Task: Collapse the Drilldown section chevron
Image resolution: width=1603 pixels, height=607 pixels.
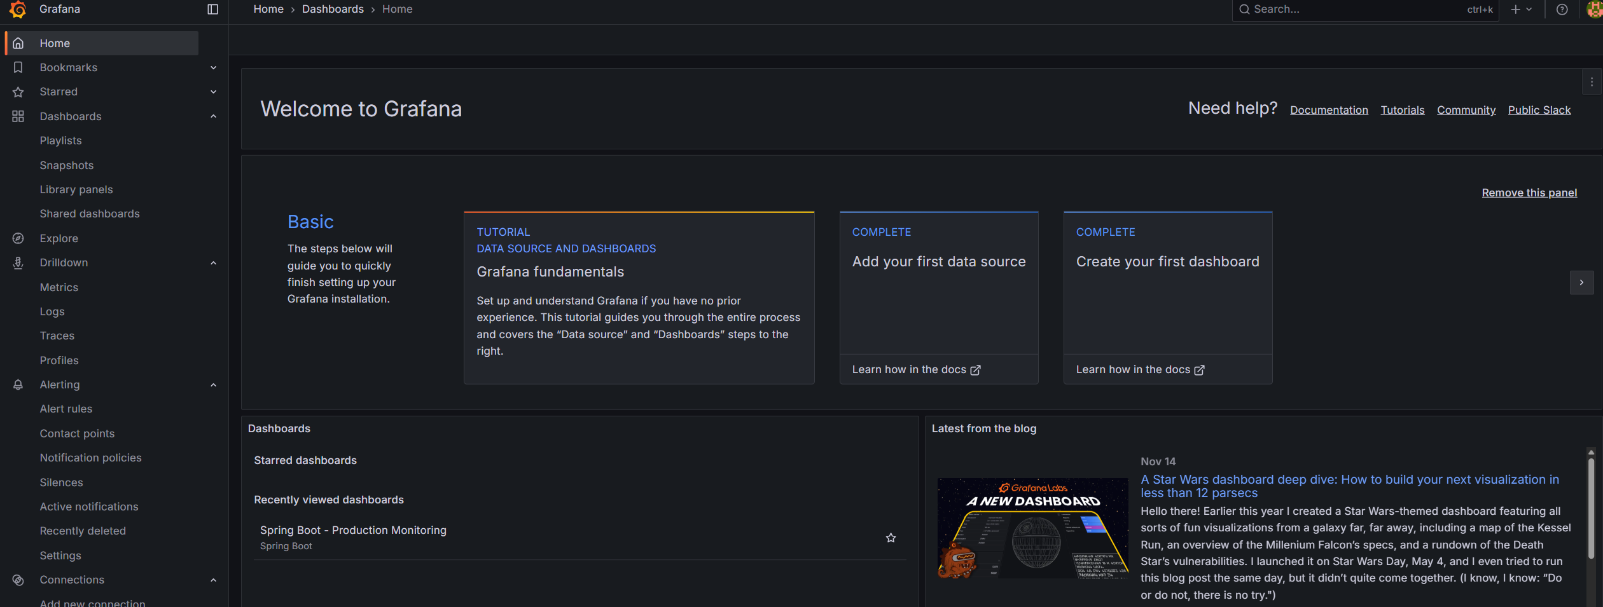Action: pos(214,263)
